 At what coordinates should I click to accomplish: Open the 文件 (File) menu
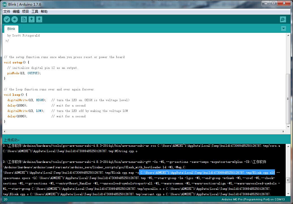pos(6,11)
